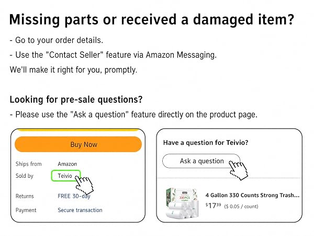This screenshot has width=314, height=236.
Task: Click the Sold by label
Action: pos(25,176)
